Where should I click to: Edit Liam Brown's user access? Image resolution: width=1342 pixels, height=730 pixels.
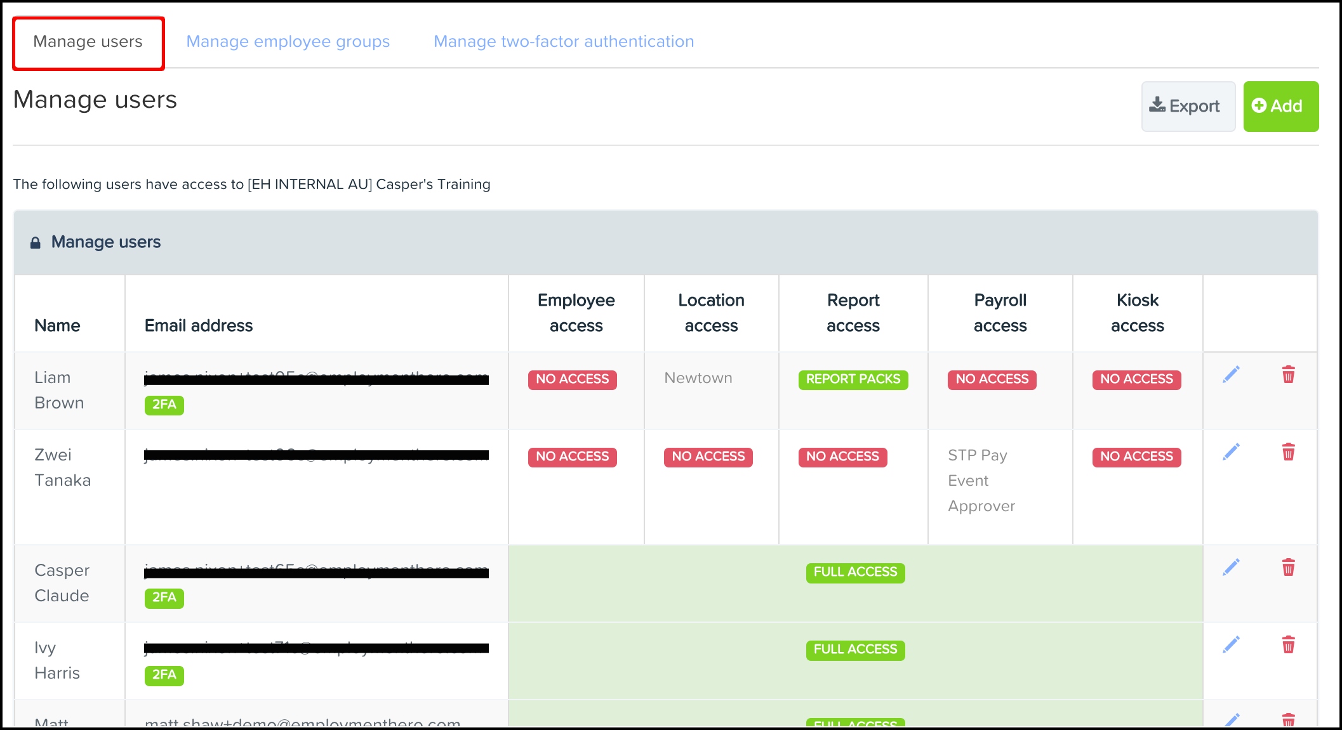tap(1231, 375)
